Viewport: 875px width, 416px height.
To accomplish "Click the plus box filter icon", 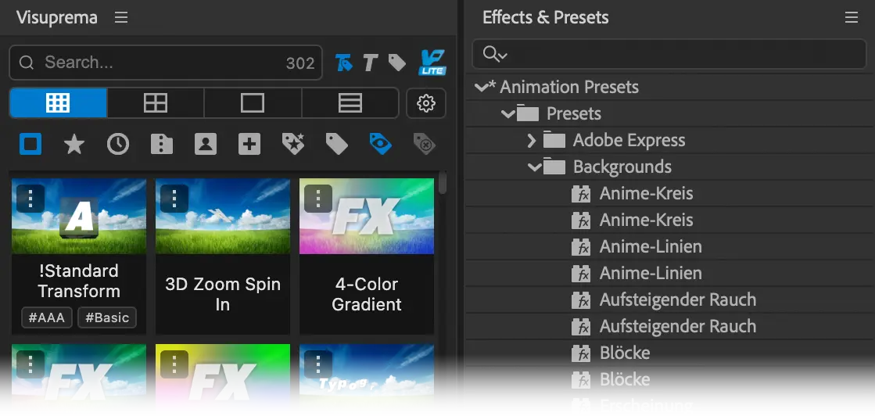I will [249, 145].
